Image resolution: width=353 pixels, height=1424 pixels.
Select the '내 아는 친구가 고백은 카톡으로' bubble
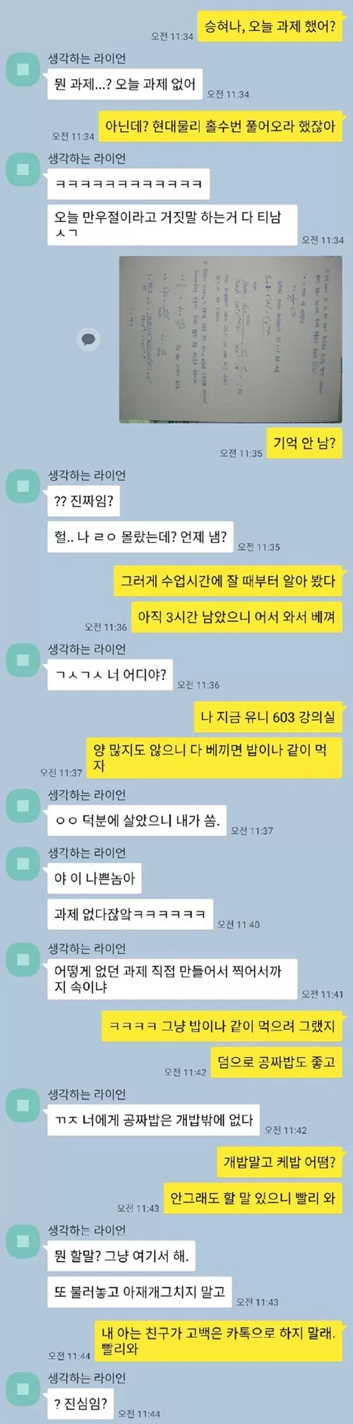tap(219, 1341)
